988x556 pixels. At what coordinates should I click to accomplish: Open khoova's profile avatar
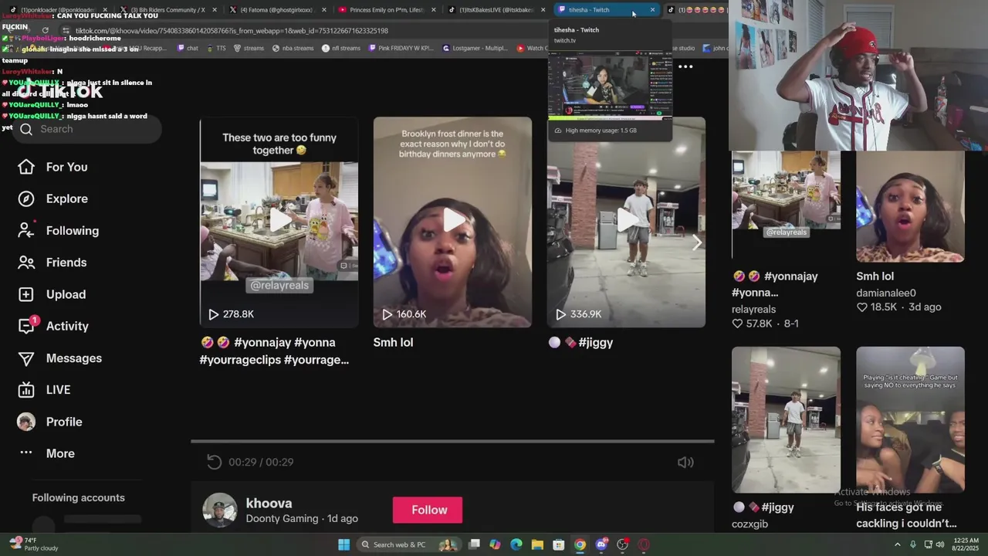(219, 510)
